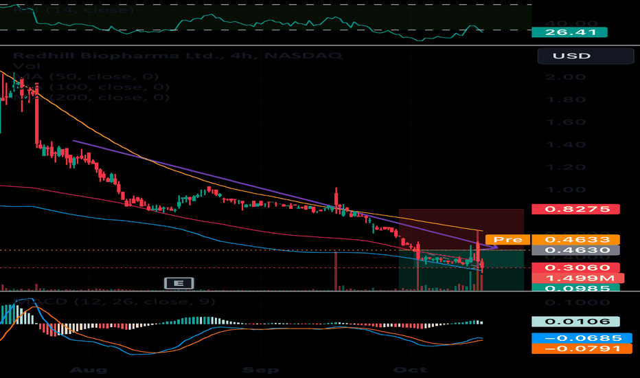Click the 0.8275 red price label
Viewport: 640px width, 378px height.
point(575,209)
